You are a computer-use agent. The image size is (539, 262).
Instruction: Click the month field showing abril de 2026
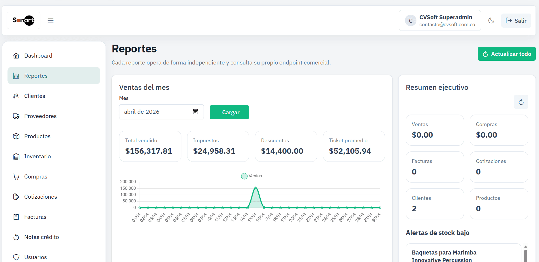click(161, 112)
